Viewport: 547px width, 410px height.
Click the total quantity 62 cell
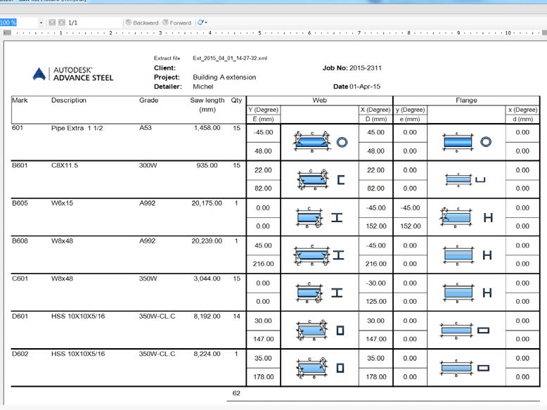coord(236,393)
